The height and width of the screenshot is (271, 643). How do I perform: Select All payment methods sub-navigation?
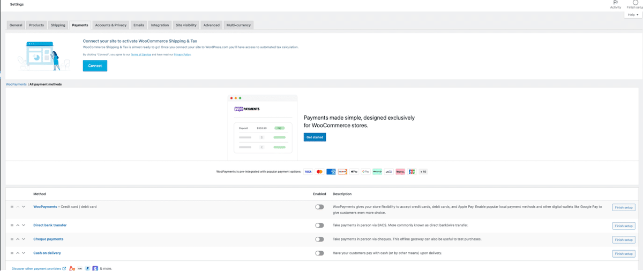46,84
